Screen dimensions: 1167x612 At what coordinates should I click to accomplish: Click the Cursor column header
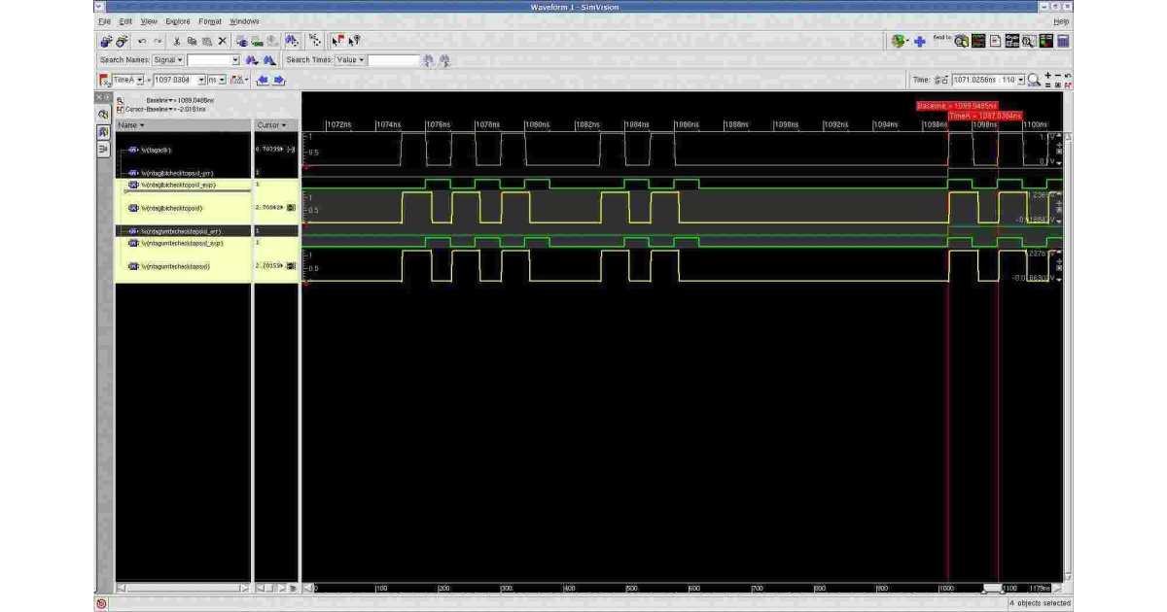270,125
